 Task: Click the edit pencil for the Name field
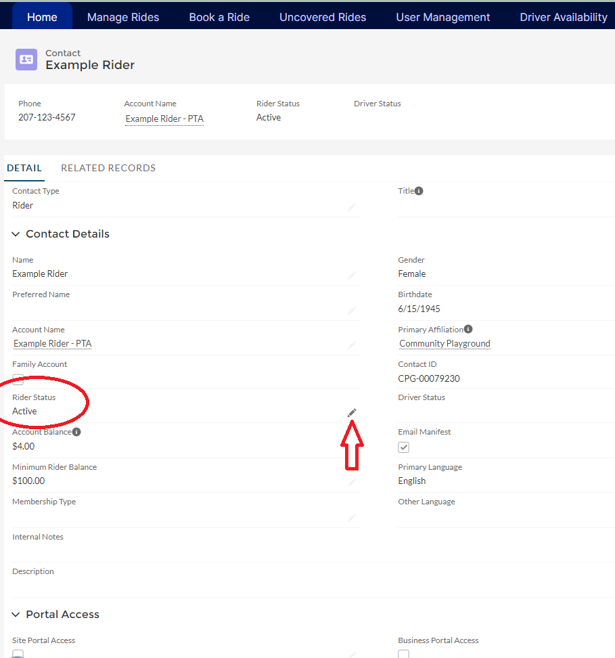click(x=351, y=276)
